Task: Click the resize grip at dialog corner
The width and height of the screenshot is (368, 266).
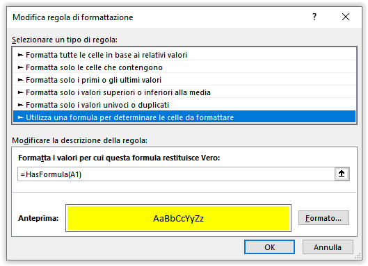Action: (x=358, y=256)
